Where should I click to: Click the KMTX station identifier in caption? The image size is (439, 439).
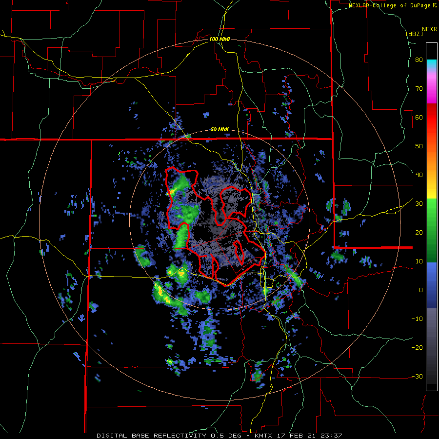pos(264,436)
